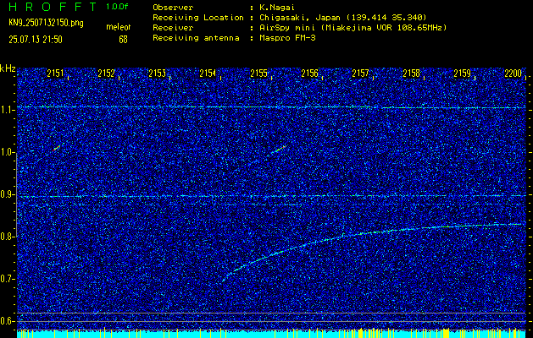533x338 pixels.
Task: Click the meteor echo streak after 2155
Action: click(x=279, y=150)
